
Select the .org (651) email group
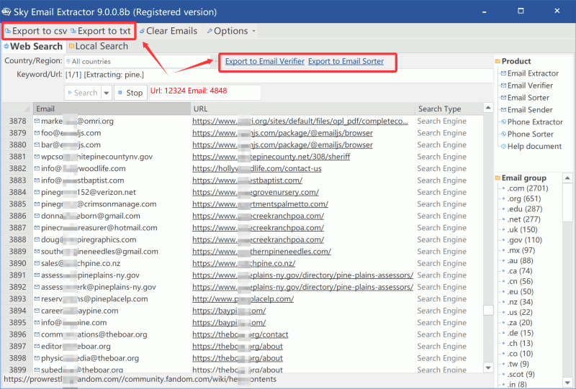tap(524, 198)
